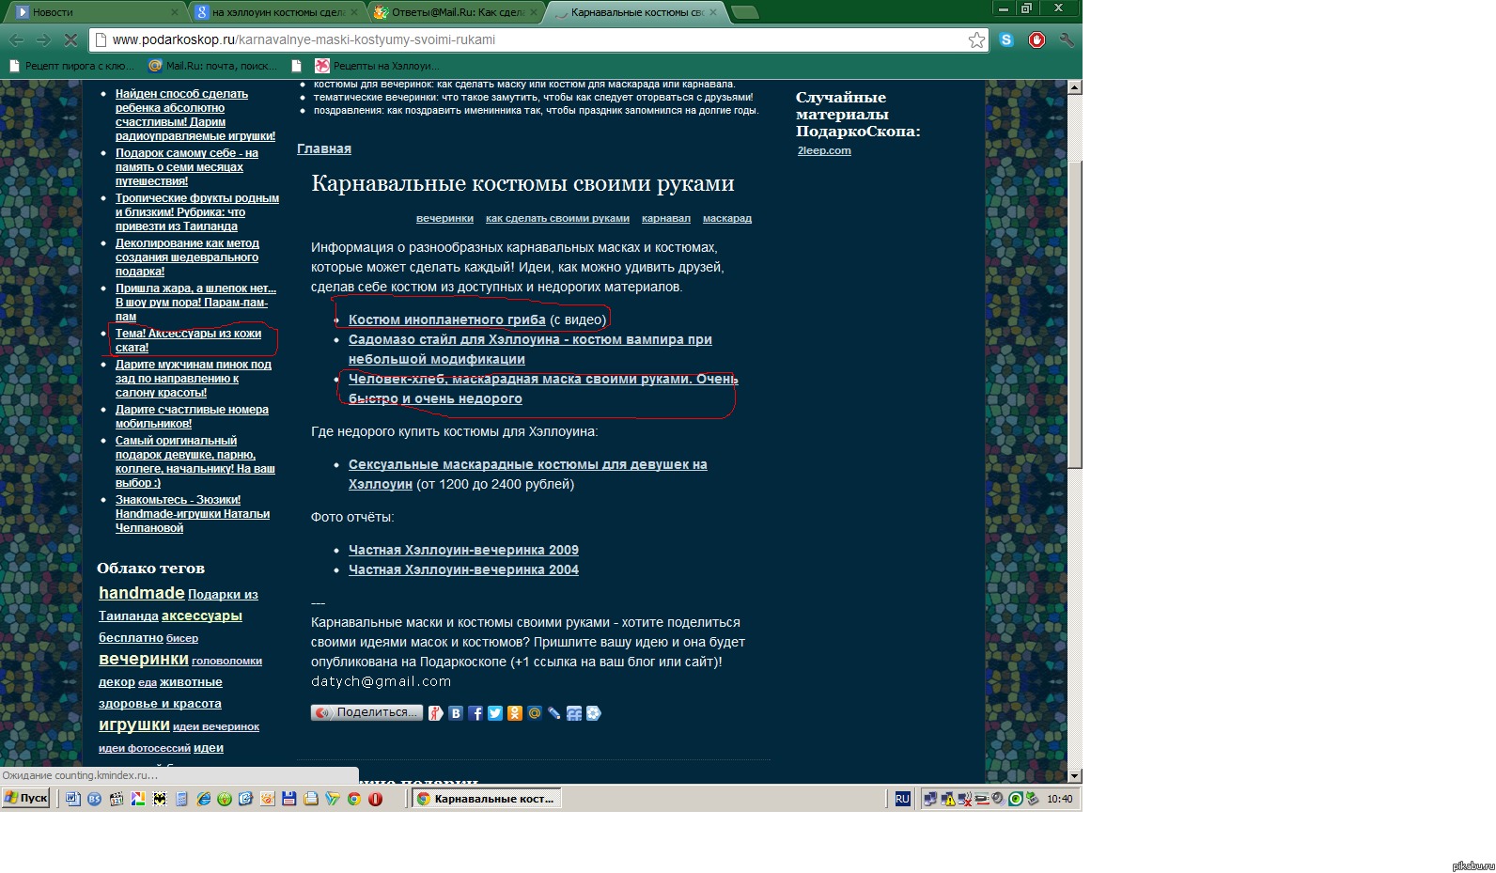Viewport: 1496px width, 873px height.
Task: Click the 10:40 system tray clock
Action: (1060, 799)
